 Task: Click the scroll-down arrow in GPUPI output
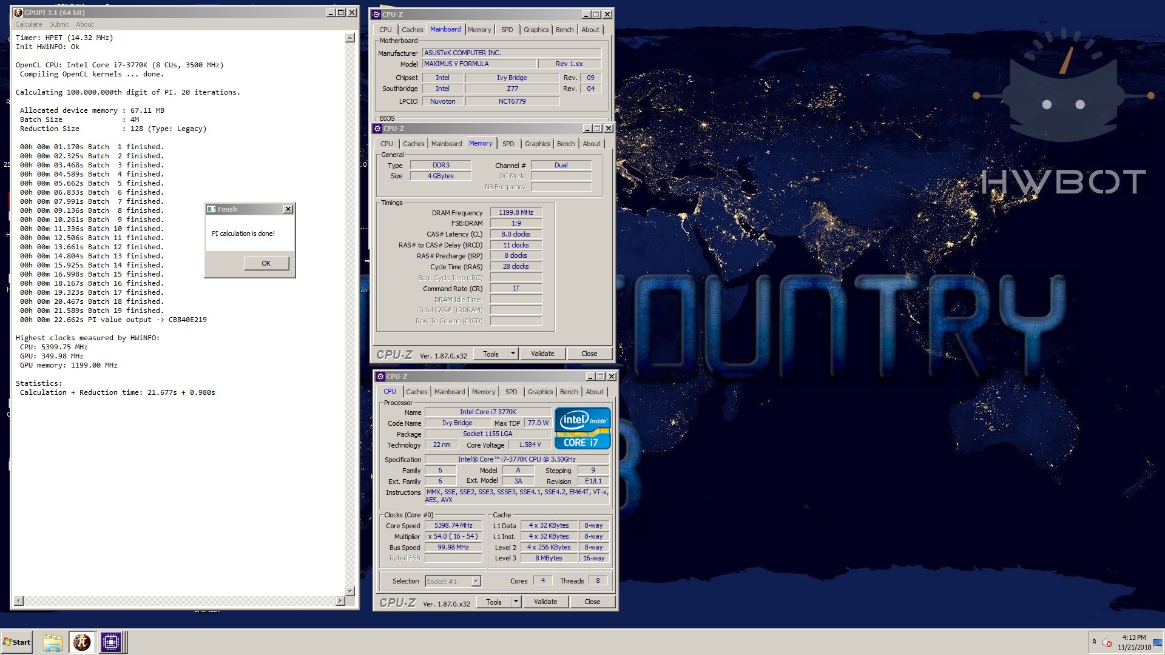click(x=349, y=591)
